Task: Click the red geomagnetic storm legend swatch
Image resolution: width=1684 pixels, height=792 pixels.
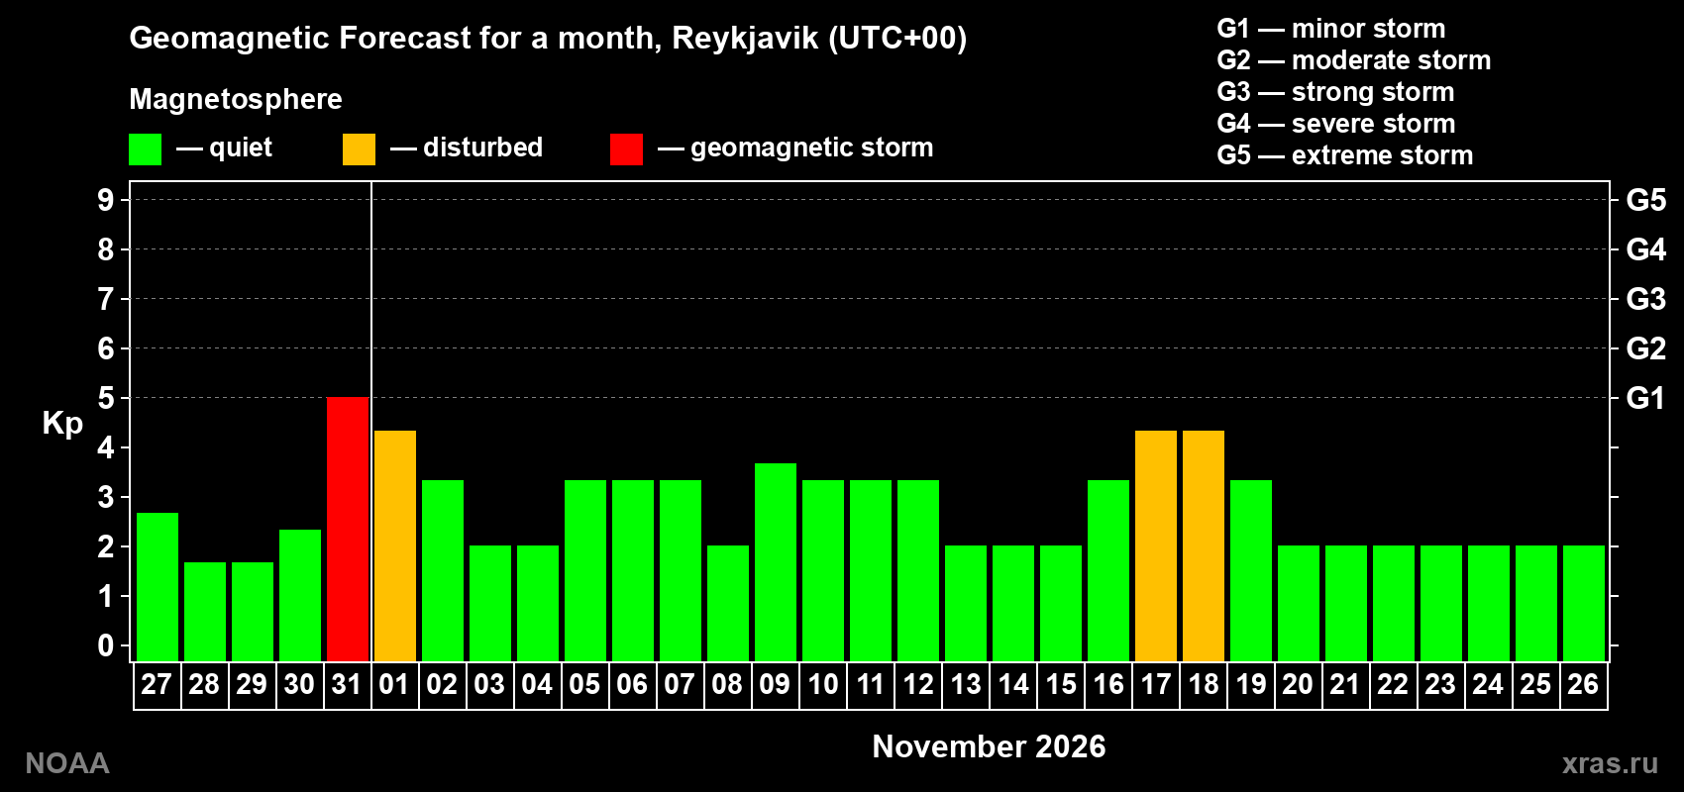Action: pos(626,149)
